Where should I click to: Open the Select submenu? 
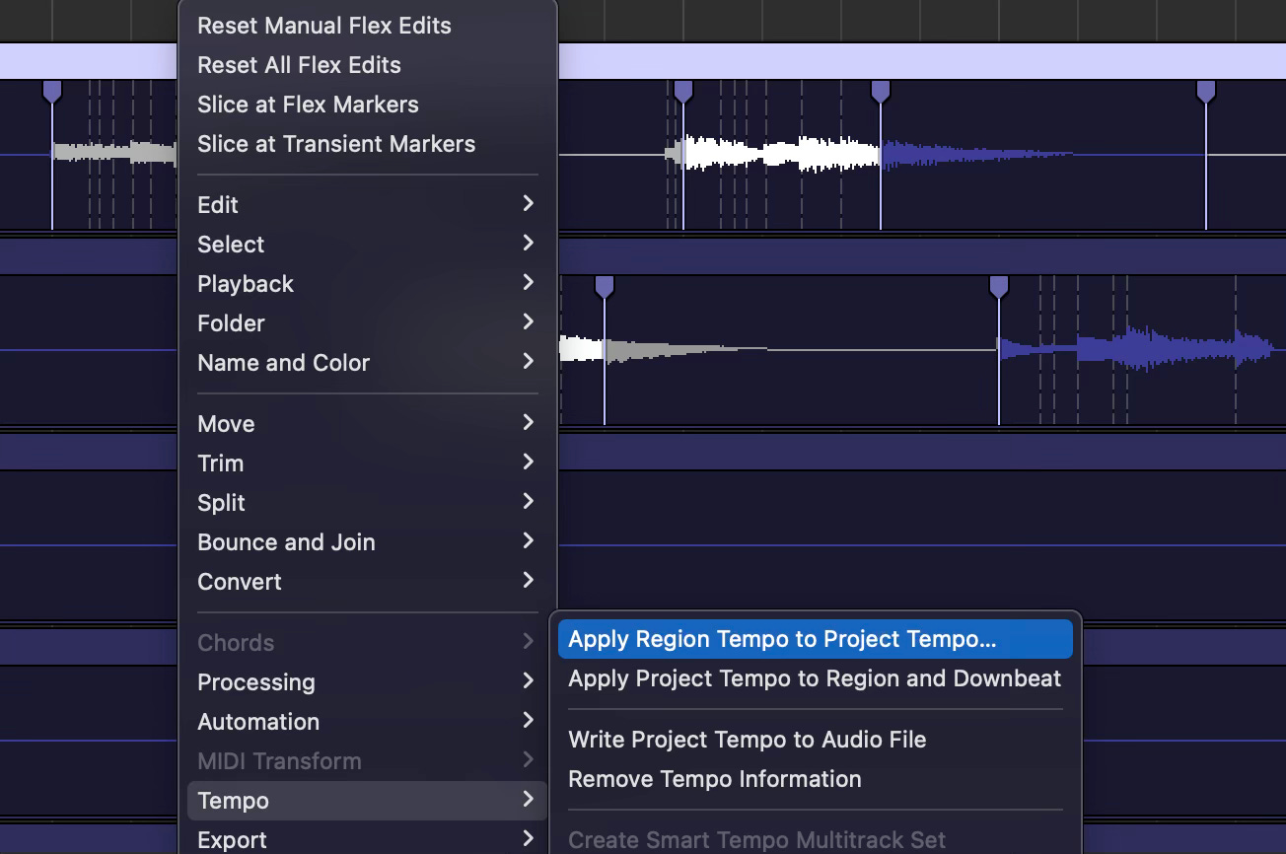(367, 244)
